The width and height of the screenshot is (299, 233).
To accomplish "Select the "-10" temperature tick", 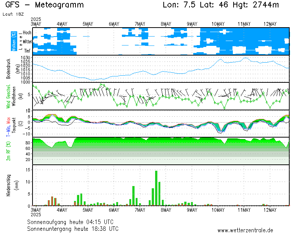I will [x=26, y=134].
